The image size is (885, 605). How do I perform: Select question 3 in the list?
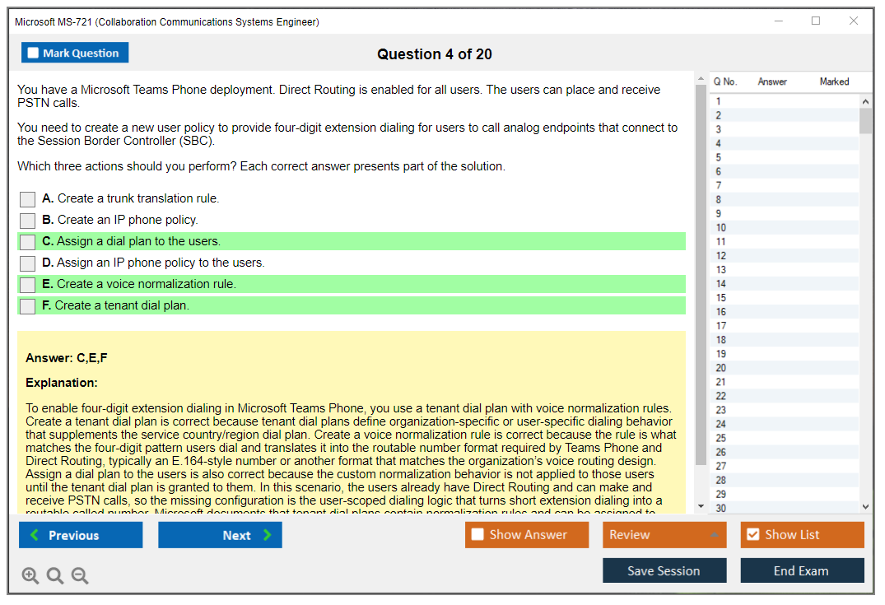click(x=785, y=130)
